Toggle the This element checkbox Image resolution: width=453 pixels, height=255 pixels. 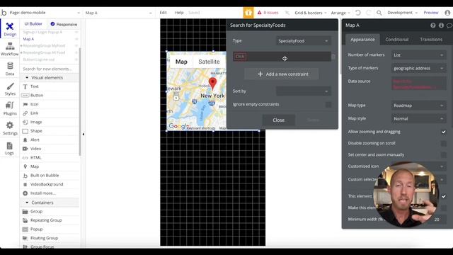pyautogui.click(x=444, y=196)
